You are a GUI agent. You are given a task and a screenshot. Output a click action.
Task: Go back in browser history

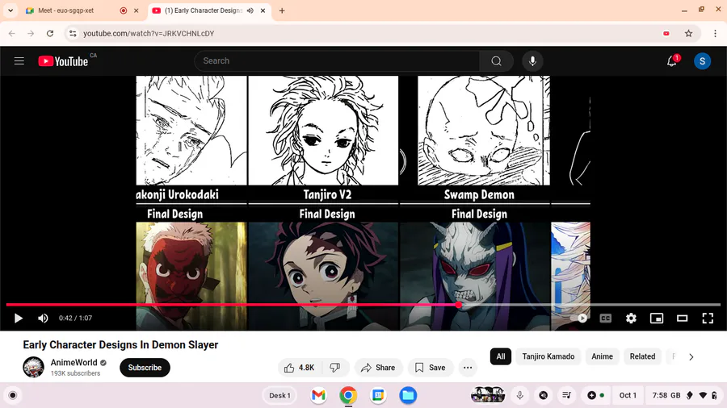point(11,33)
